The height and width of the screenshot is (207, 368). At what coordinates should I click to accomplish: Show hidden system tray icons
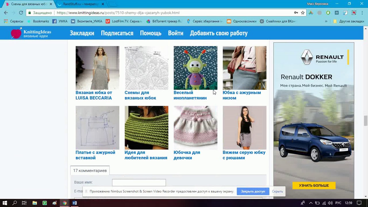pos(311,203)
